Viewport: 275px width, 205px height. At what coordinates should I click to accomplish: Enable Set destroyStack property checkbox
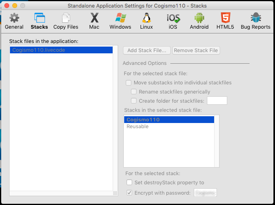(129, 182)
